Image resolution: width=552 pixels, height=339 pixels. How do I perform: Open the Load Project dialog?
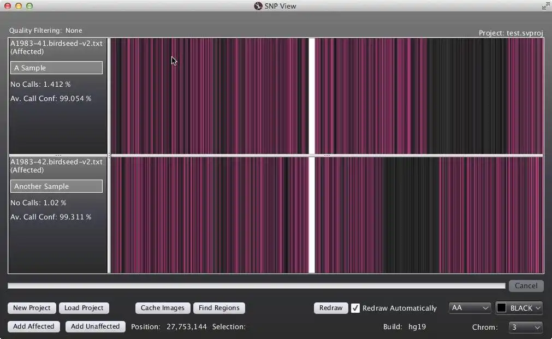(x=84, y=308)
